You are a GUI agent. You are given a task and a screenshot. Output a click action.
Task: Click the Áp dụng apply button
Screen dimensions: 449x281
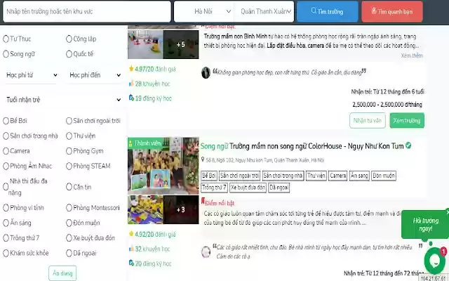(x=62, y=273)
